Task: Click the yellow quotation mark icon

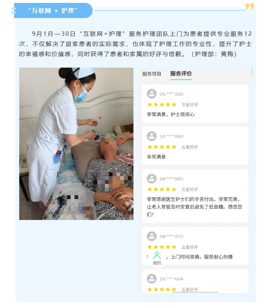Action: [250, 6]
